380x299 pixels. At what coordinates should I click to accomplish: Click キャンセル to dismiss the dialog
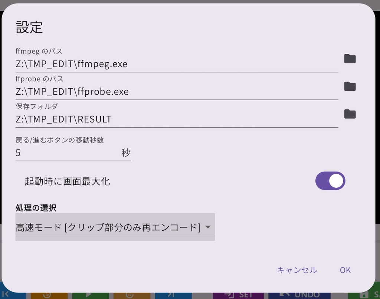[x=297, y=270]
